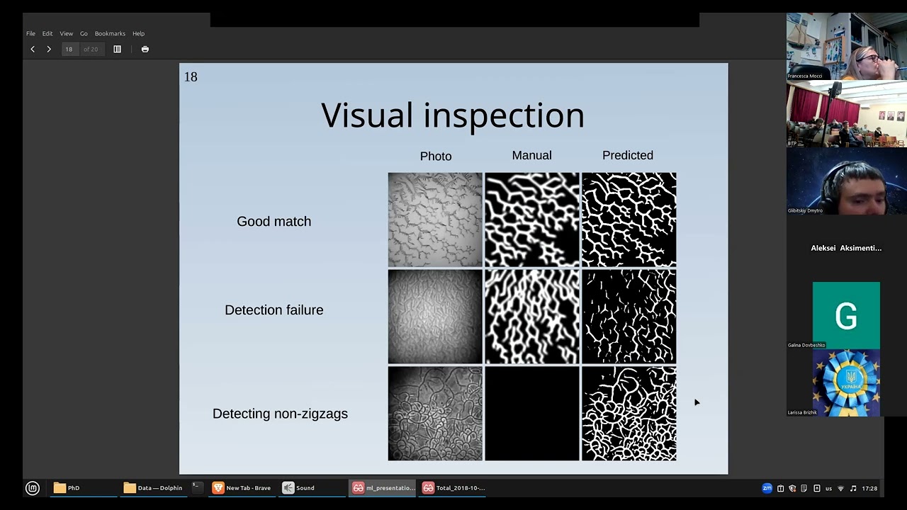Open the Help menu
This screenshot has width=907, height=510.
[x=138, y=33]
